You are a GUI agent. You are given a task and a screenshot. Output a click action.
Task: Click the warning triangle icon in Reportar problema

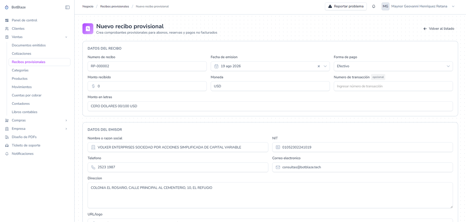pyautogui.click(x=330, y=6)
